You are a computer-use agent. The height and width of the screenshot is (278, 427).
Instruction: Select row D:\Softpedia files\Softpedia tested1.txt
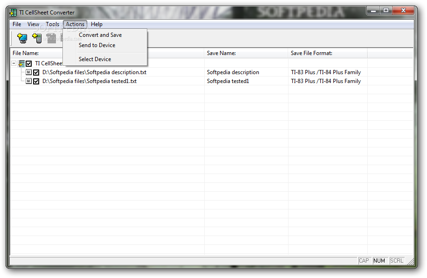click(90, 81)
